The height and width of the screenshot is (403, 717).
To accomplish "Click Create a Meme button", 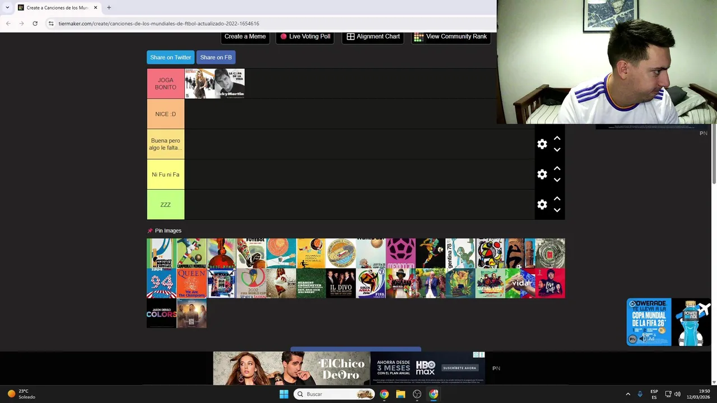I will point(245,36).
